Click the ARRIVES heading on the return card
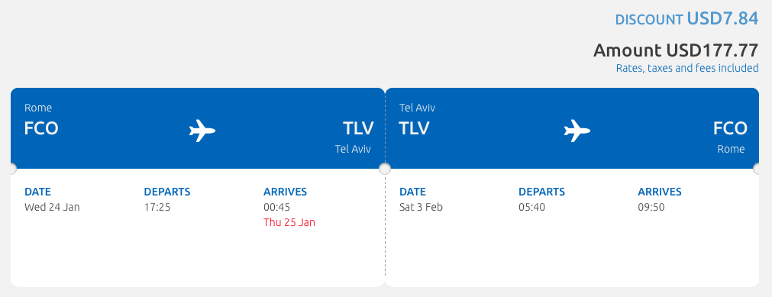 660,192
